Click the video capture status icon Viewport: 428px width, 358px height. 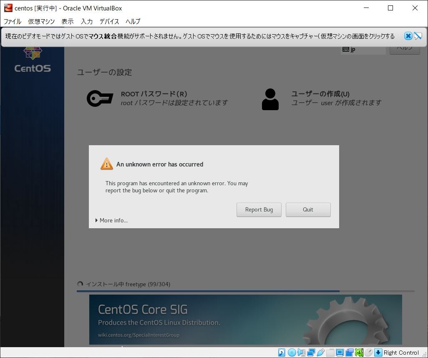pos(350,353)
